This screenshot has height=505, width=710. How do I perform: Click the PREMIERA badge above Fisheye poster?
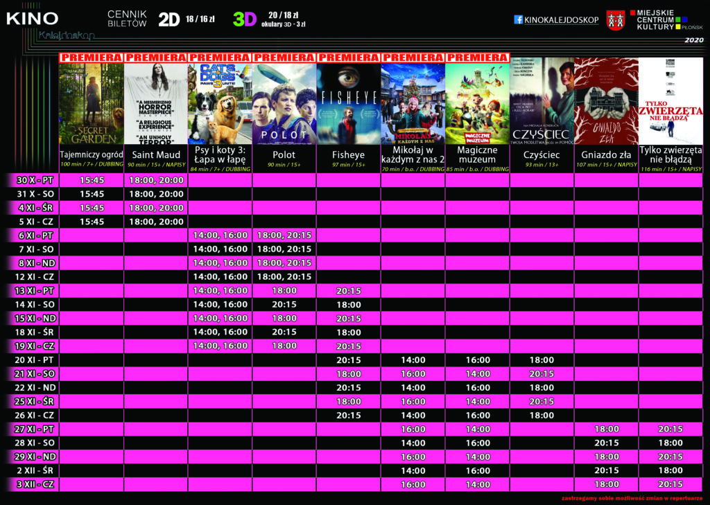(x=348, y=57)
